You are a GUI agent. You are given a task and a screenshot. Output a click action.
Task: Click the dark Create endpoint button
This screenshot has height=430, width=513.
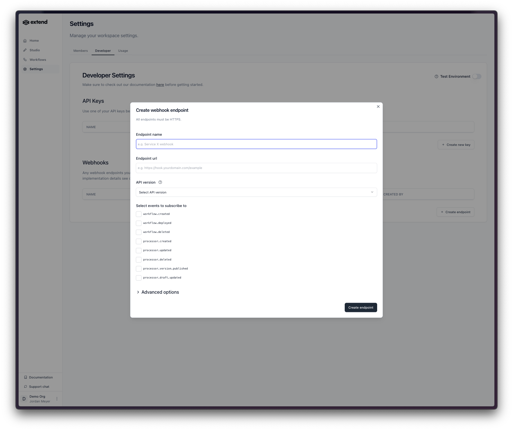click(x=361, y=308)
